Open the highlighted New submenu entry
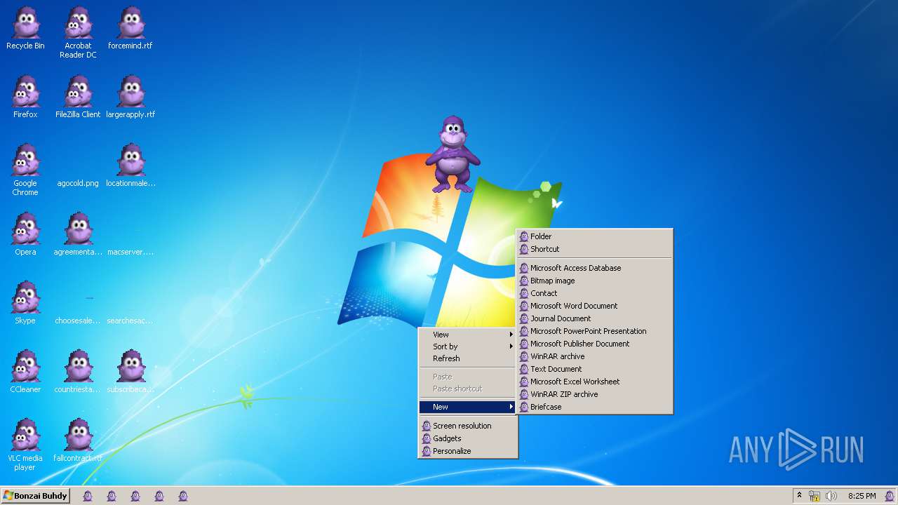The image size is (898, 505). tap(468, 407)
